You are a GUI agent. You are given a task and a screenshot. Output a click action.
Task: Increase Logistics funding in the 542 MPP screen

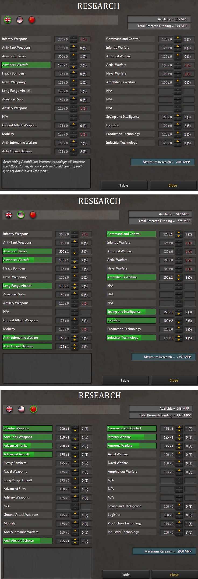(x=179, y=319)
